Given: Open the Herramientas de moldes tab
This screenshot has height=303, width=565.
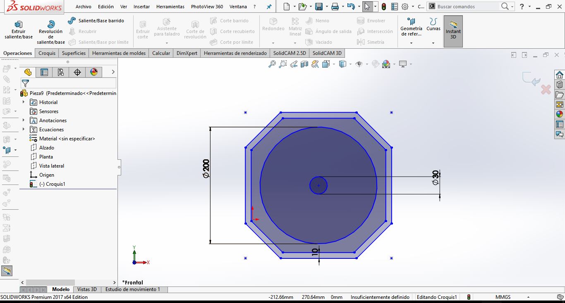Looking at the screenshot, I should click(119, 53).
